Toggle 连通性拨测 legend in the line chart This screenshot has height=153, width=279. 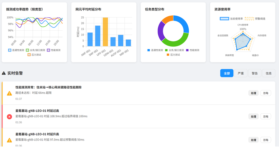[x=16, y=50]
